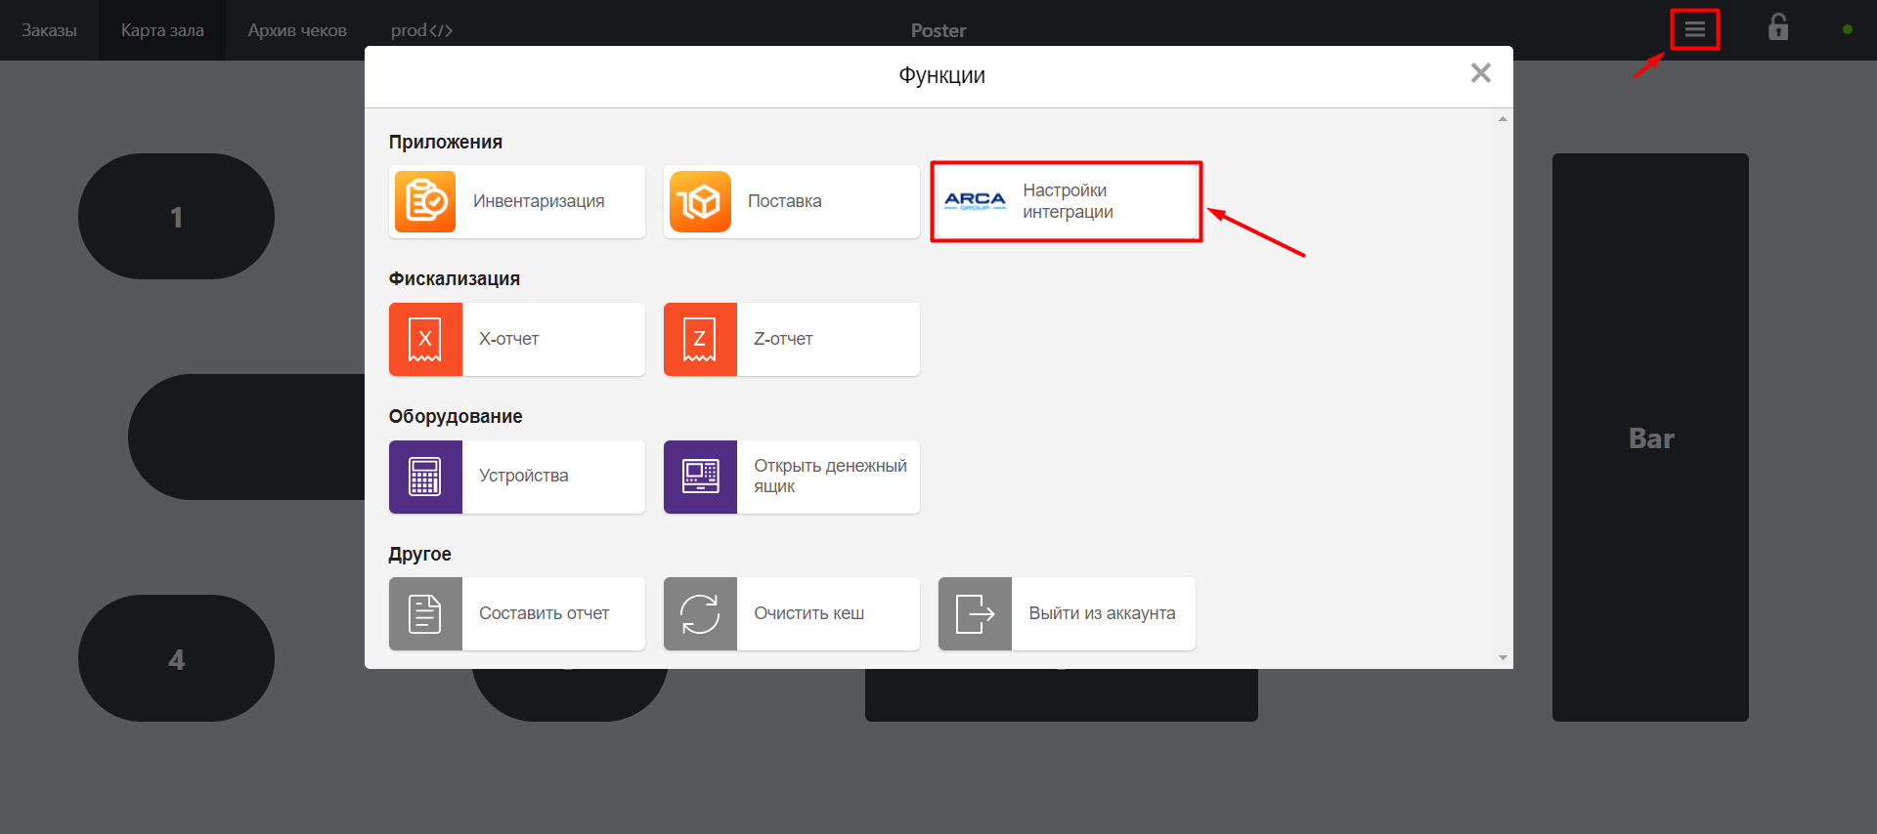Open the Инвентаризация app icon
This screenshot has width=1877, height=834.
[425, 202]
